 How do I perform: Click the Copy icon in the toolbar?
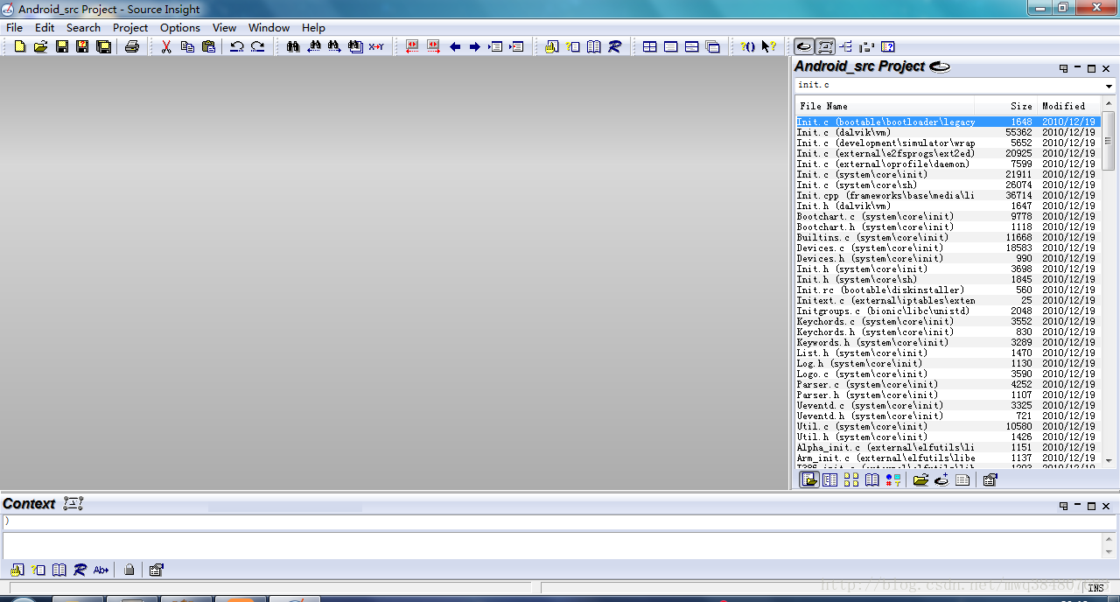[x=187, y=46]
